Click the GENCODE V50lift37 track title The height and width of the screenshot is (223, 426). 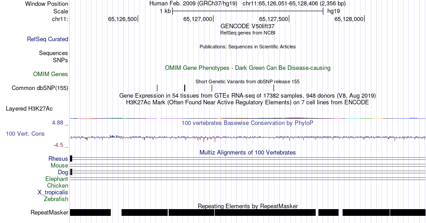(248, 26)
